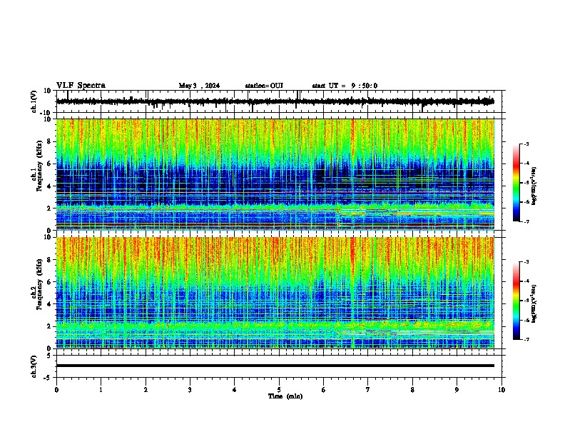
Task: Click the ch.1 "Frequency (kHz)" axis label
Action: [39, 166]
